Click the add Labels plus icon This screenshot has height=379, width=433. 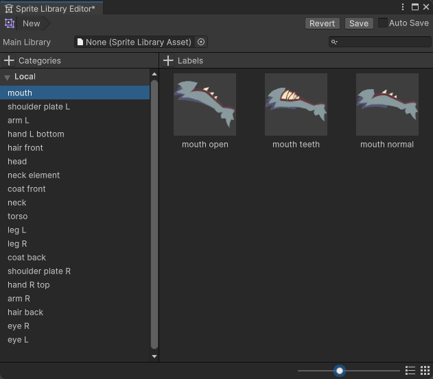168,60
